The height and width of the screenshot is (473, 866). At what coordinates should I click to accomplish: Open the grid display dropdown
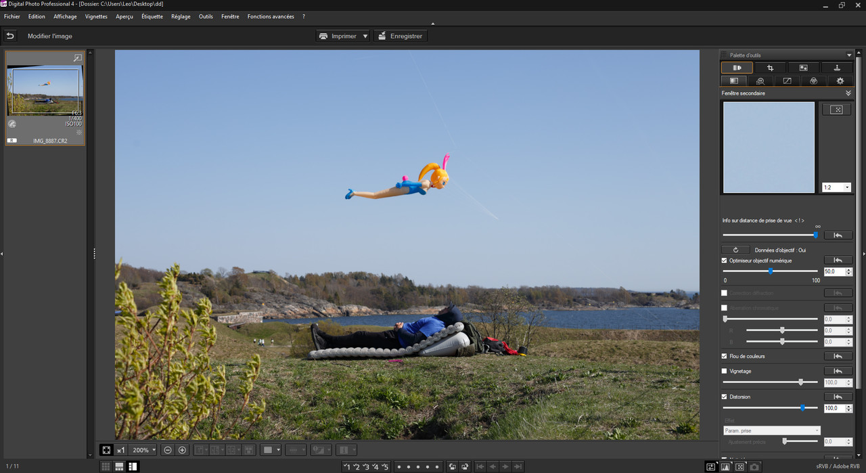pos(271,450)
